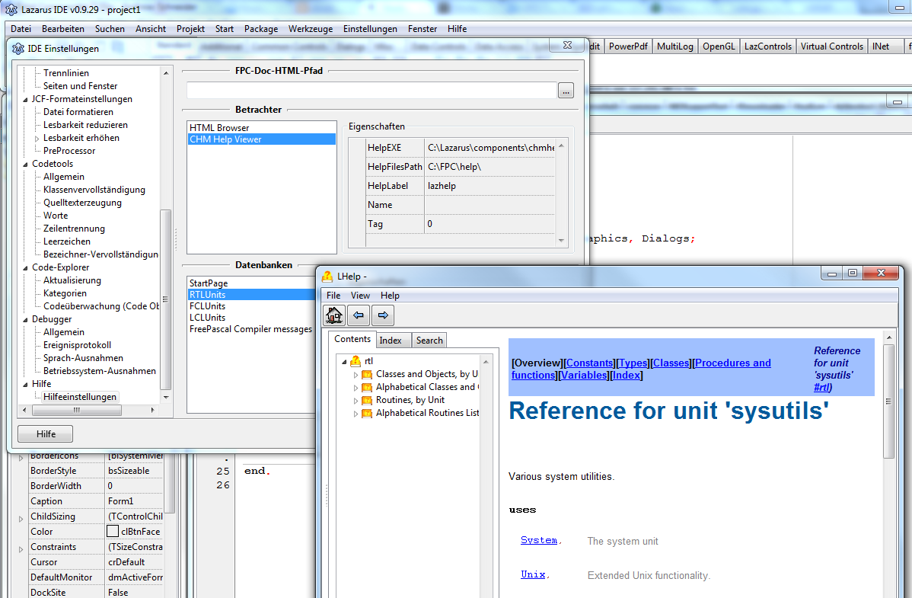Screen dimensions: 912x598
Task: Click the FPC-Doc-HTML-Pfad input field
Action: coord(371,91)
